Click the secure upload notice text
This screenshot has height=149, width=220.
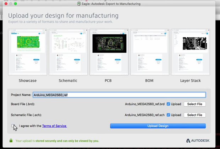[57, 141]
